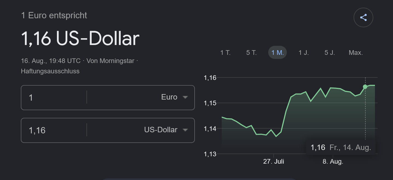Open the Haftungsausschluss link

50,71
